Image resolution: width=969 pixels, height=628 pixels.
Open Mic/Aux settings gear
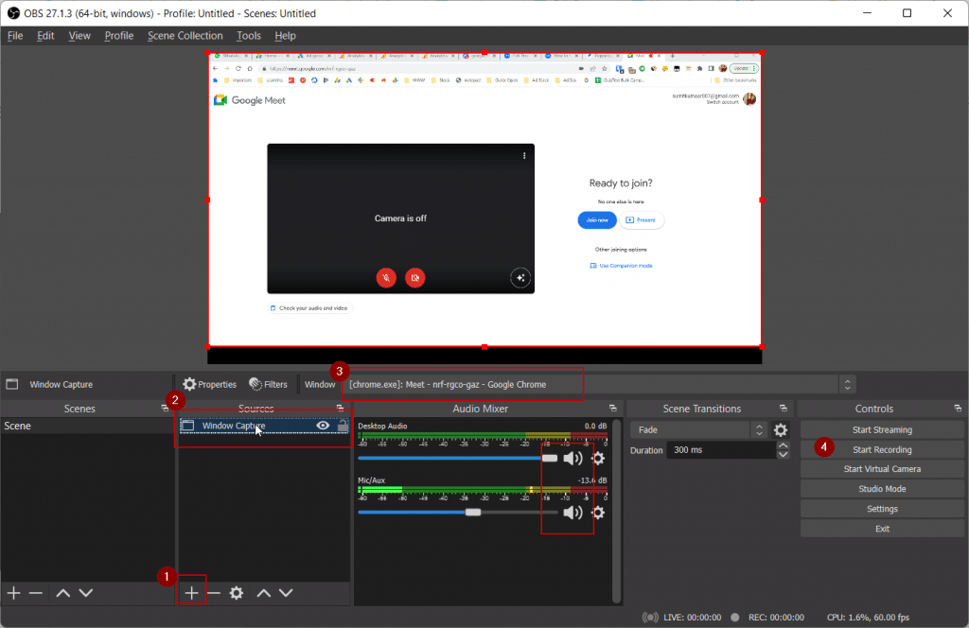(598, 513)
